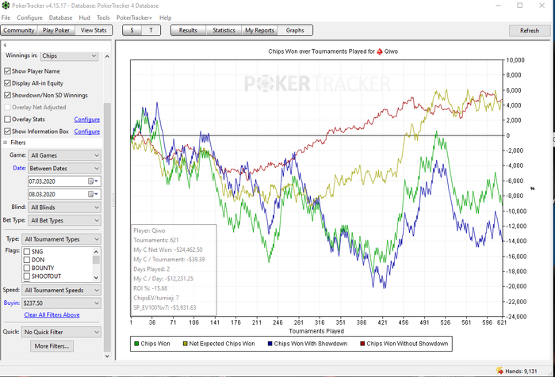Click the yellow Net Expected Chips Won swatch
This screenshot has height=377, width=555.
(x=185, y=344)
